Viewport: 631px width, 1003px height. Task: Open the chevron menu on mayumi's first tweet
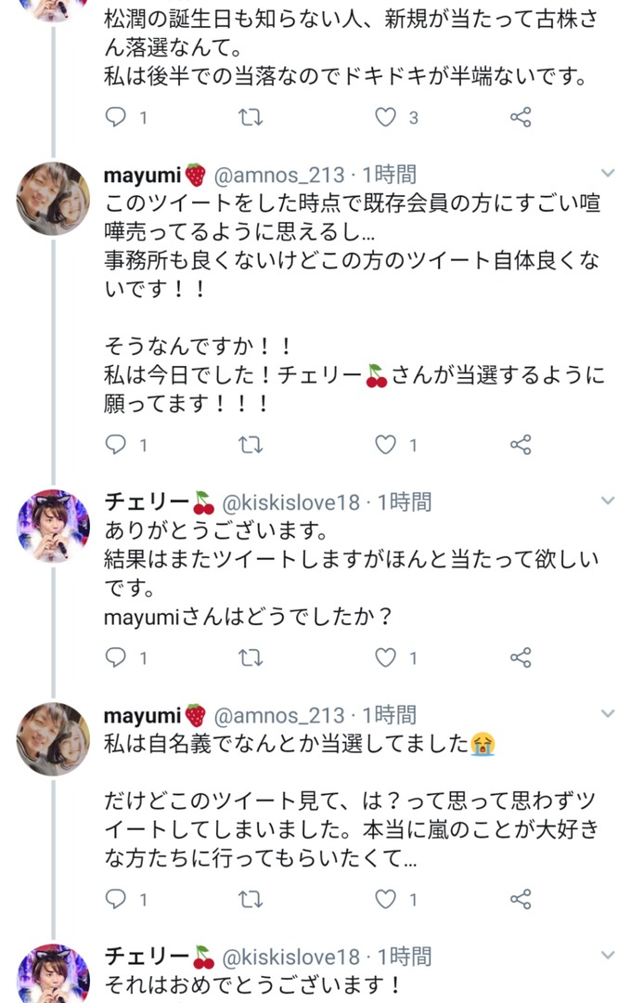tap(608, 173)
